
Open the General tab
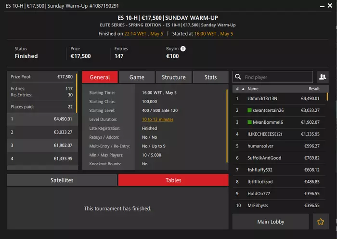pyautogui.click(x=100, y=77)
